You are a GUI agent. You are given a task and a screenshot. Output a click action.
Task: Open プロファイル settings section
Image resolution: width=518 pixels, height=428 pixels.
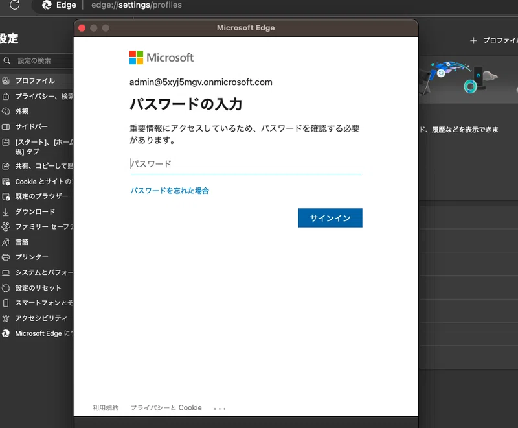(36, 80)
